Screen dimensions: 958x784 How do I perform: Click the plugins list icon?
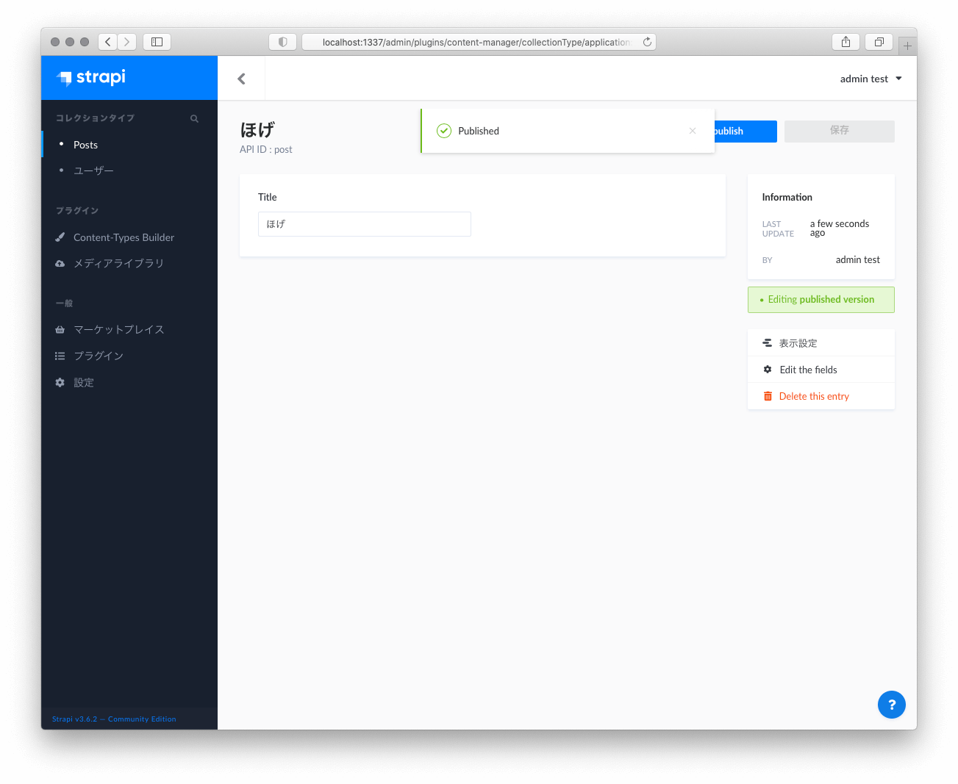[x=60, y=356]
